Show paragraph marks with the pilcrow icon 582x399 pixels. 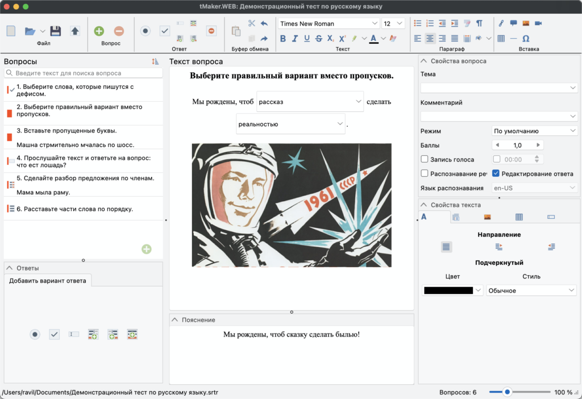pyautogui.click(x=479, y=23)
